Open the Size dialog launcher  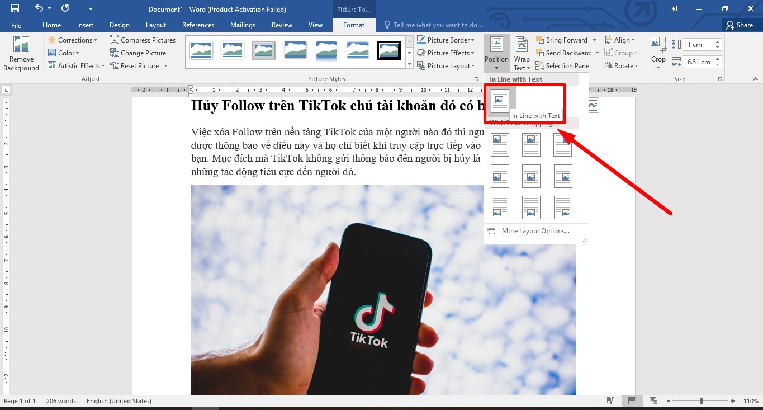pos(720,79)
